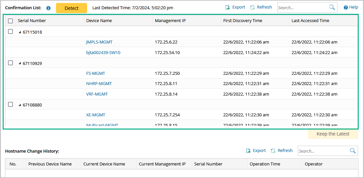This screenshot has width=364, height=178.
Task: Click the Hostname Change History Export icon
Action: (x=248, y=151)
